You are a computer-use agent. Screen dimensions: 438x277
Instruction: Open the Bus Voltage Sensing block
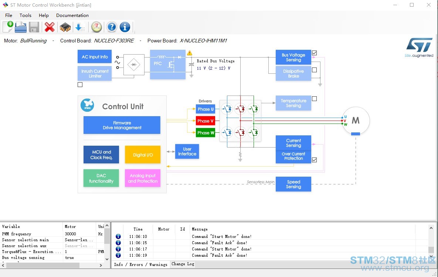293,58
